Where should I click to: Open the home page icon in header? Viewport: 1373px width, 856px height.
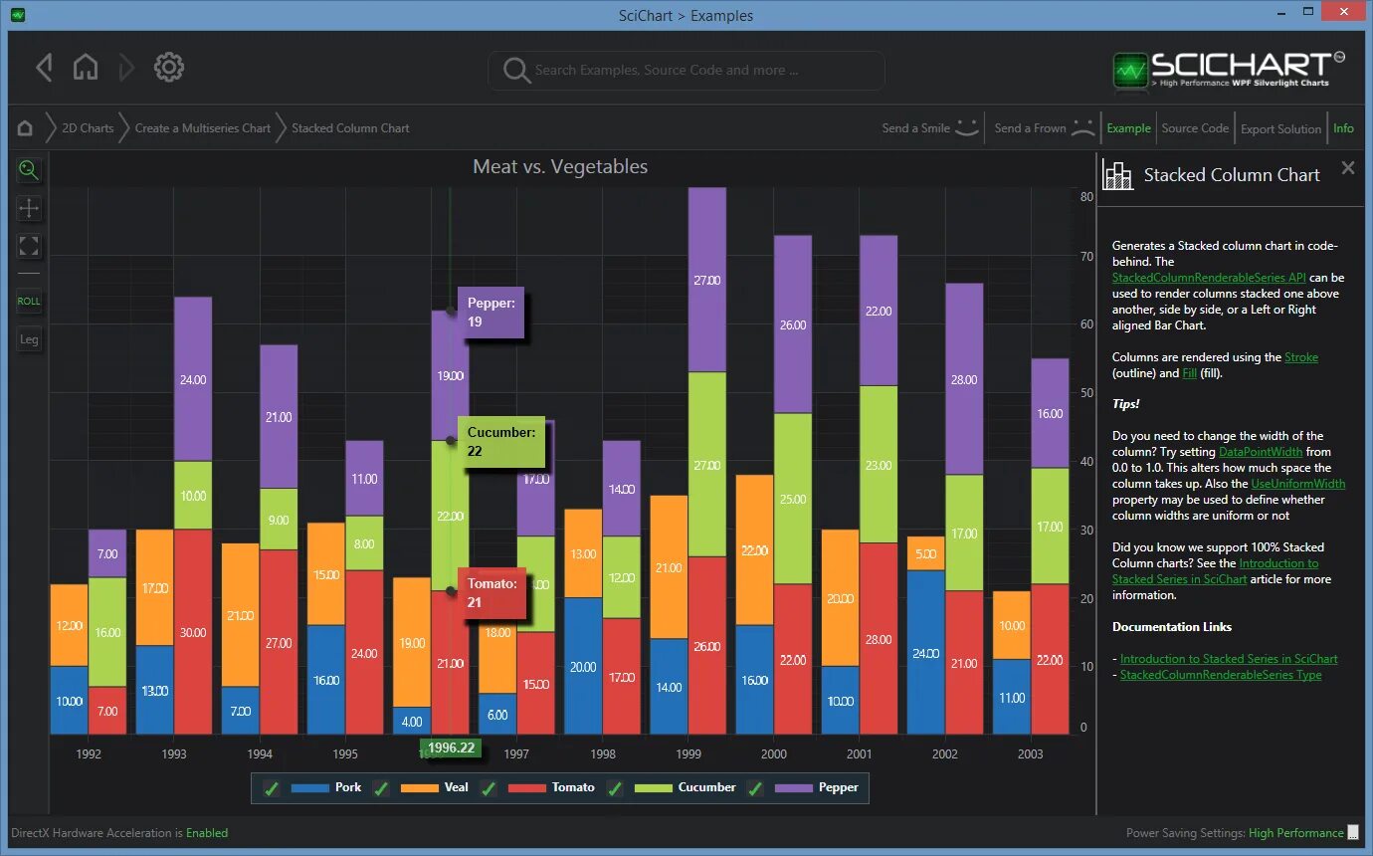click(86, 68)
